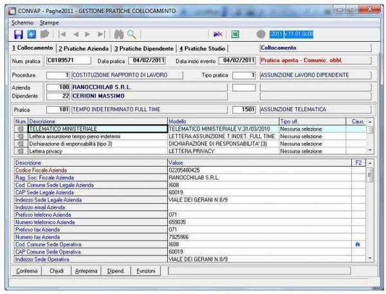
Task: Open the Schermo menu
Action: click(x=23, y=23)
